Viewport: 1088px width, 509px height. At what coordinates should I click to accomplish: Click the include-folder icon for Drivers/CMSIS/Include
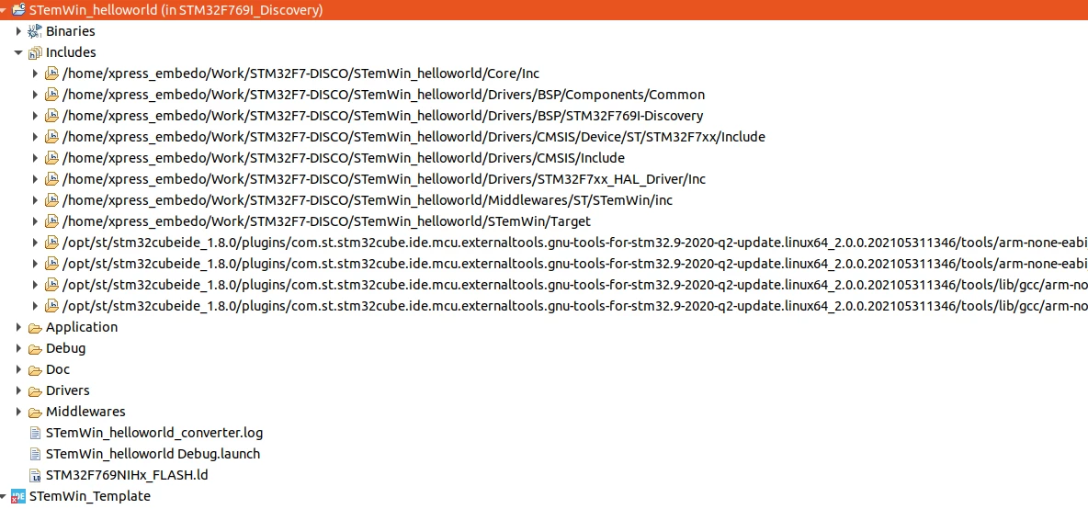(51, 158)
